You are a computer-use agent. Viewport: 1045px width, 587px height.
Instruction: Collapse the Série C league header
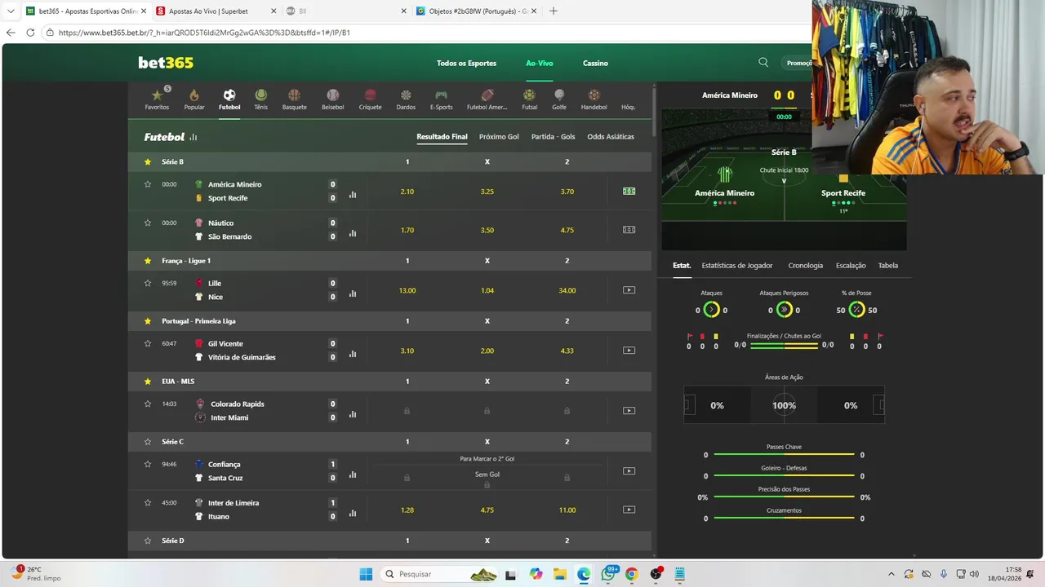(x=389, y=442)
